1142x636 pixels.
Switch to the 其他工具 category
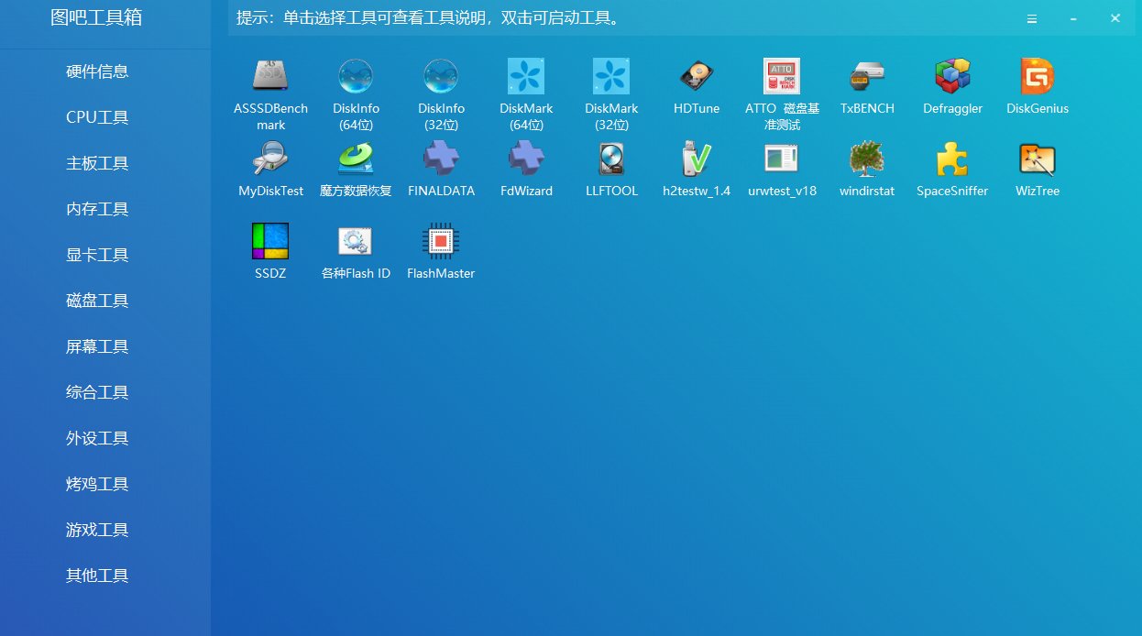pyautogui.click(x=97, y=576)
